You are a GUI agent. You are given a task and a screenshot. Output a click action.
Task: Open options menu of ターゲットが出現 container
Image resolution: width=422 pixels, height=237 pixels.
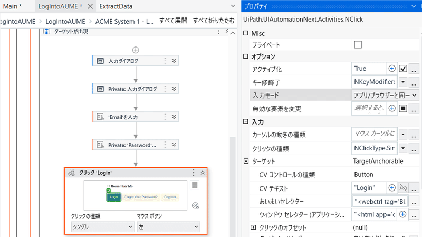219,32
